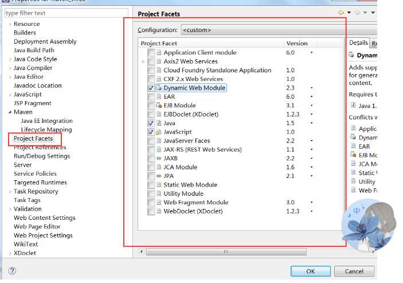
Task: Click the EJB Module facet icon
Action: point(159,106)
